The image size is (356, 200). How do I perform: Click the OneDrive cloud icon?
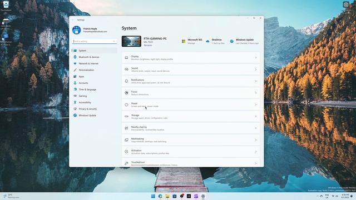[x=207, y=41]
